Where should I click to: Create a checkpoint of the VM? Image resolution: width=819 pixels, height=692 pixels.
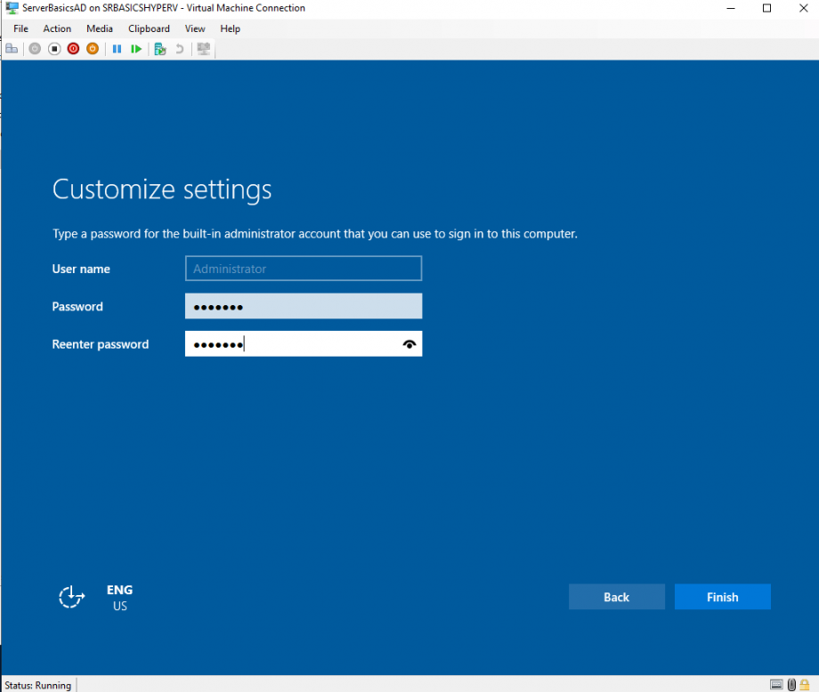[x=159, y=48]
